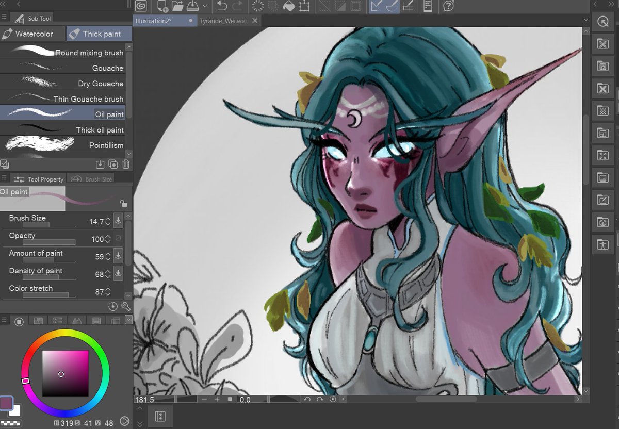This screenshot has width=619, height=429.
Task: Open the canvas tab list dropdown
Action: click(x=585, y=20)
